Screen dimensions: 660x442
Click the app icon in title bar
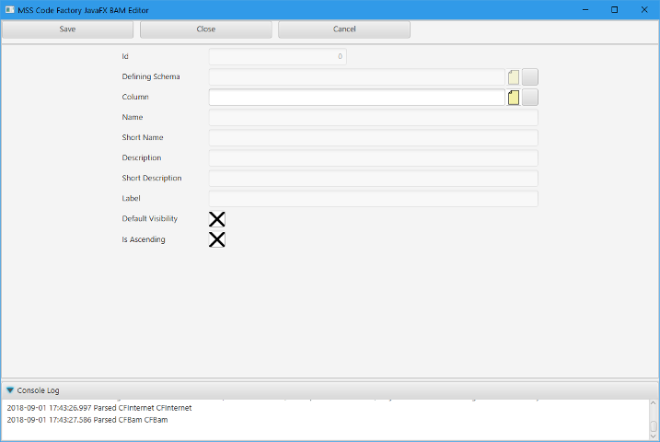8,9
